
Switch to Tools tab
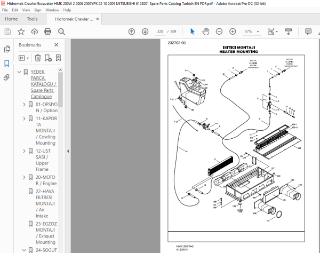[x=32, y=19]
